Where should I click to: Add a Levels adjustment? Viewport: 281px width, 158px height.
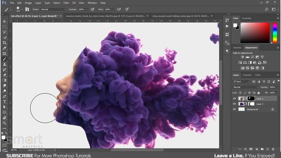pyautogui.click(x=248, y=57)
